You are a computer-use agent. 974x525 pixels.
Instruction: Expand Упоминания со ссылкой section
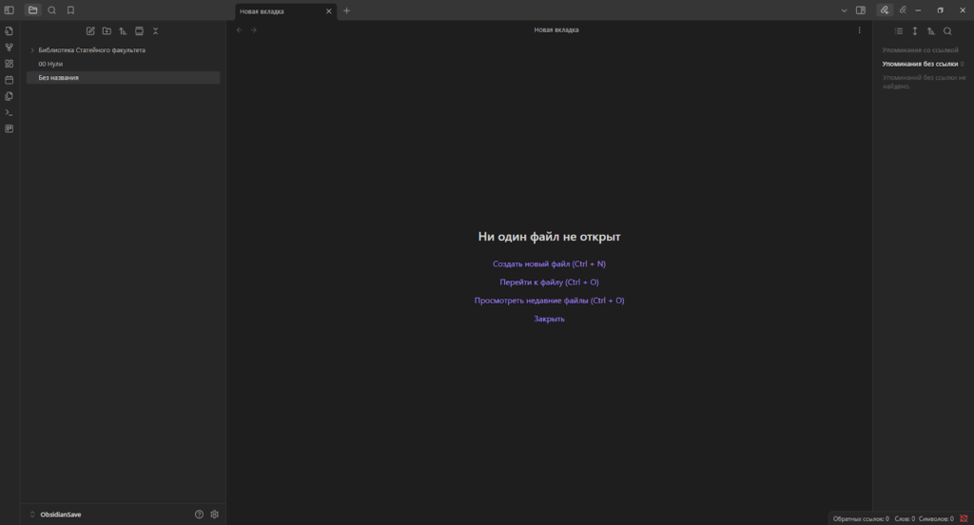[920, 50]
